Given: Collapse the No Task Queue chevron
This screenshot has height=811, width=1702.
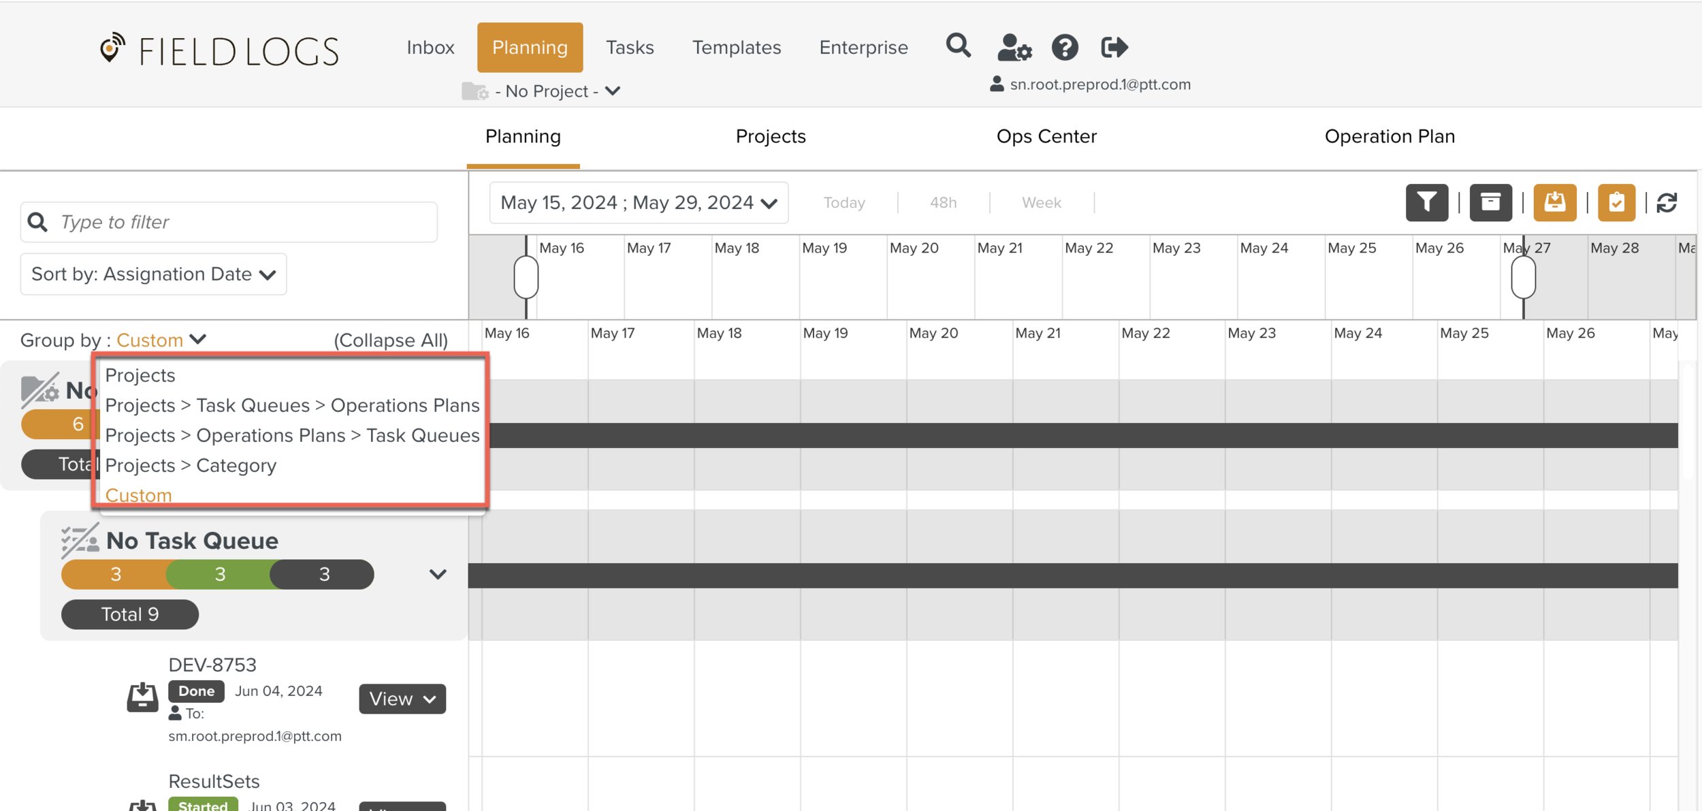Looking at the screenshot, I should (x=438, y=574).
